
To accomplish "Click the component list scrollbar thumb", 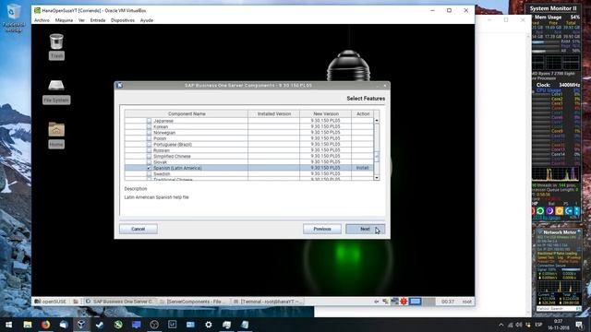I will pyautogui.click(x=377, y=156).
